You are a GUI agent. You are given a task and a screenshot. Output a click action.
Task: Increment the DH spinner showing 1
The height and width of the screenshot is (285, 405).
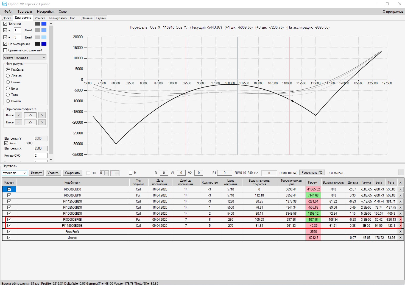coord(117,172)
